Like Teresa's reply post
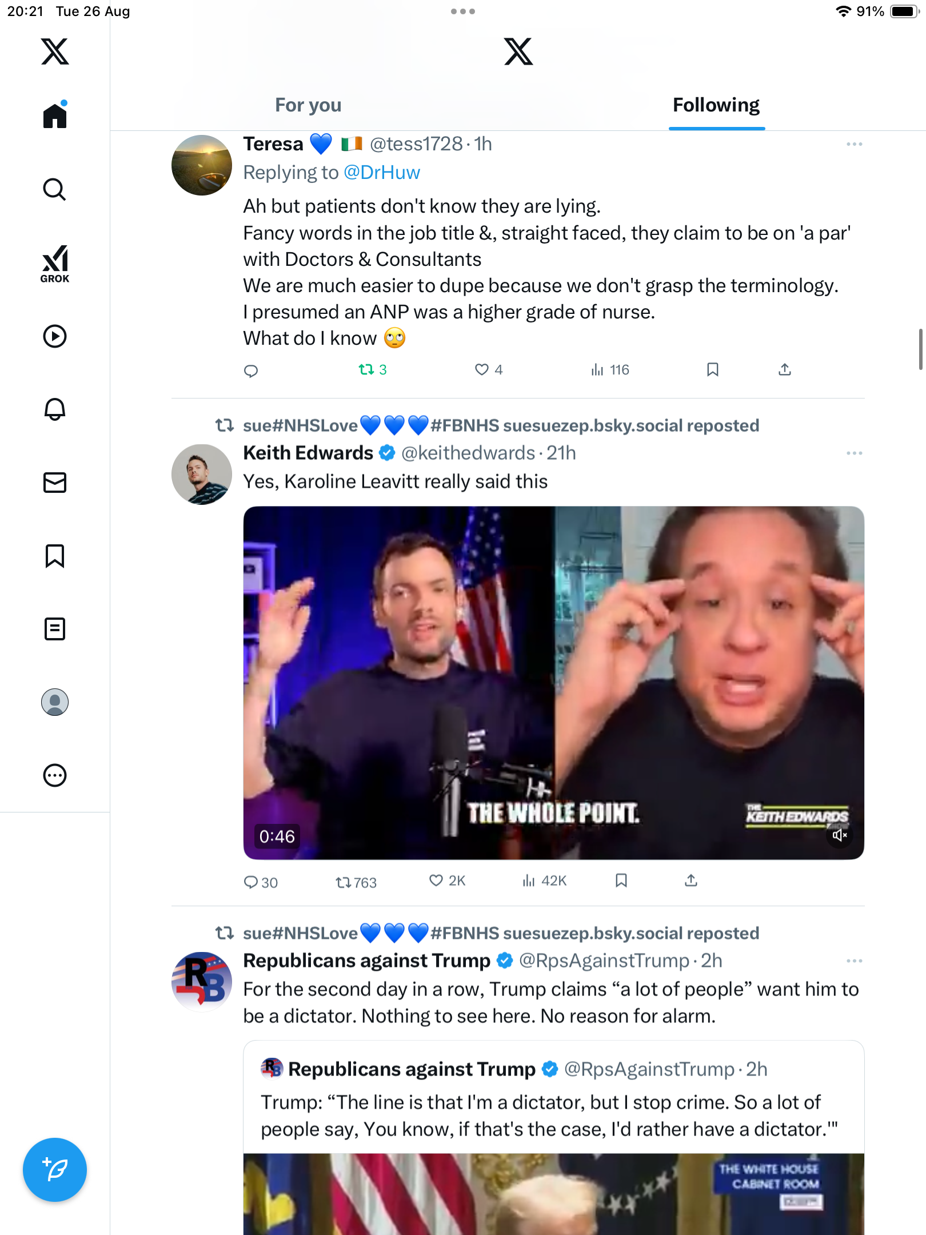 click(x=482, y=370)
